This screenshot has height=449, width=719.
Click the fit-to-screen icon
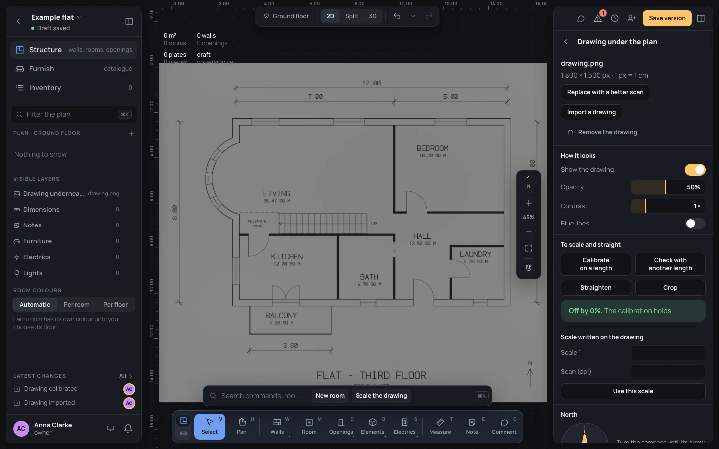pos(529,248)
